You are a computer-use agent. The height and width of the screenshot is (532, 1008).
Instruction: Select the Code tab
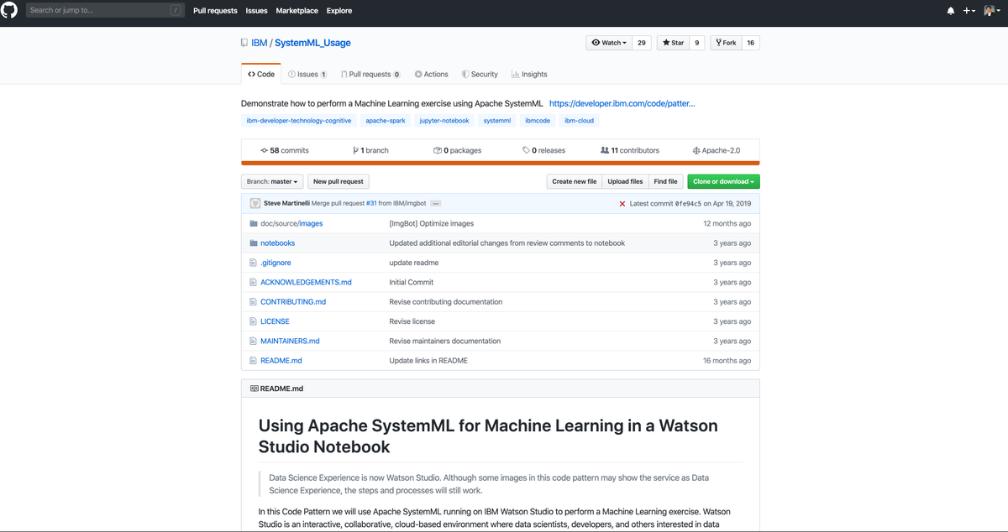click(x=261, y=74)
